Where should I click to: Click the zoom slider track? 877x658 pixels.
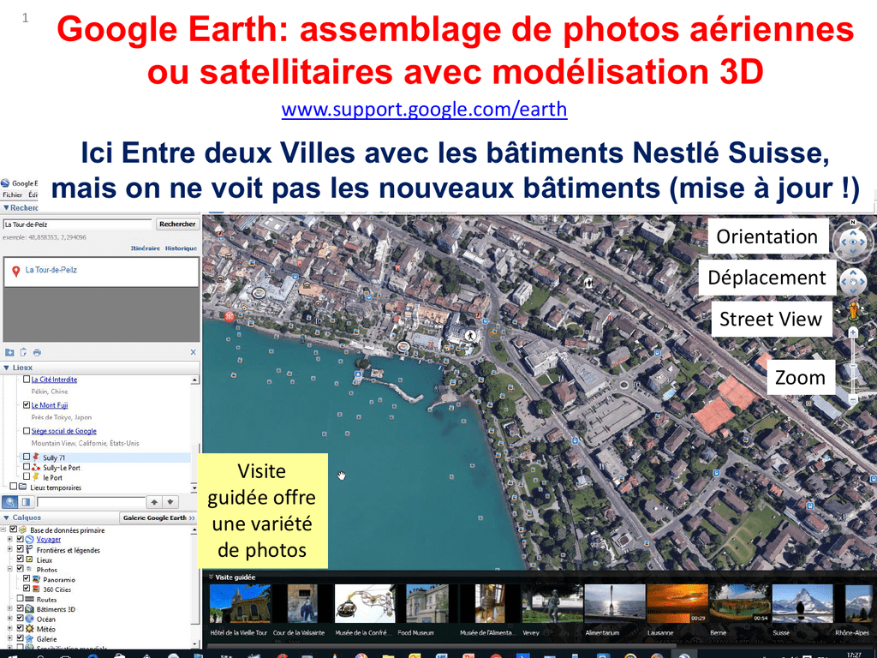[853, 366]
